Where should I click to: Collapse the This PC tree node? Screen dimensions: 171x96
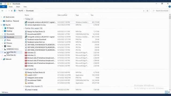[x=1, y=25]
